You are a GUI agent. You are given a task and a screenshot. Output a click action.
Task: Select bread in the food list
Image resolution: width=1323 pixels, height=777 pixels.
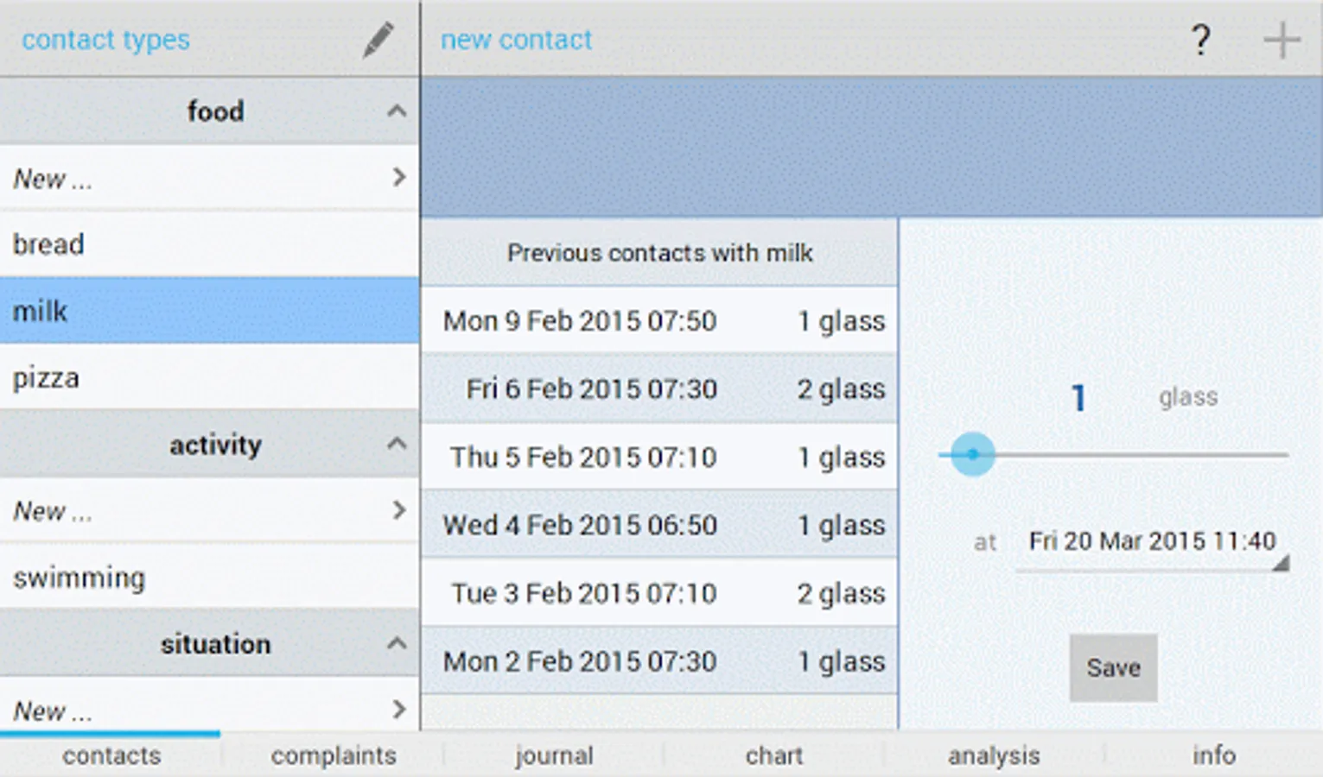[x=209, y=244]
